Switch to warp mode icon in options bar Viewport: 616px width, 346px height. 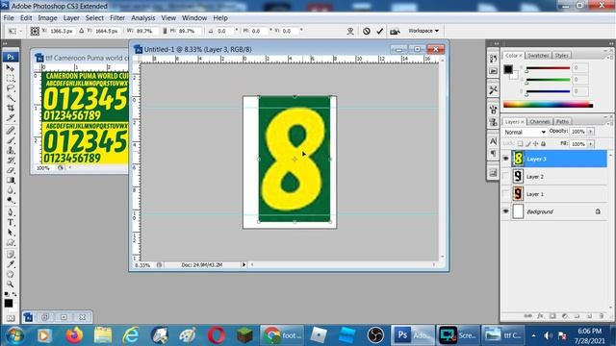click(x=350, y=32)
